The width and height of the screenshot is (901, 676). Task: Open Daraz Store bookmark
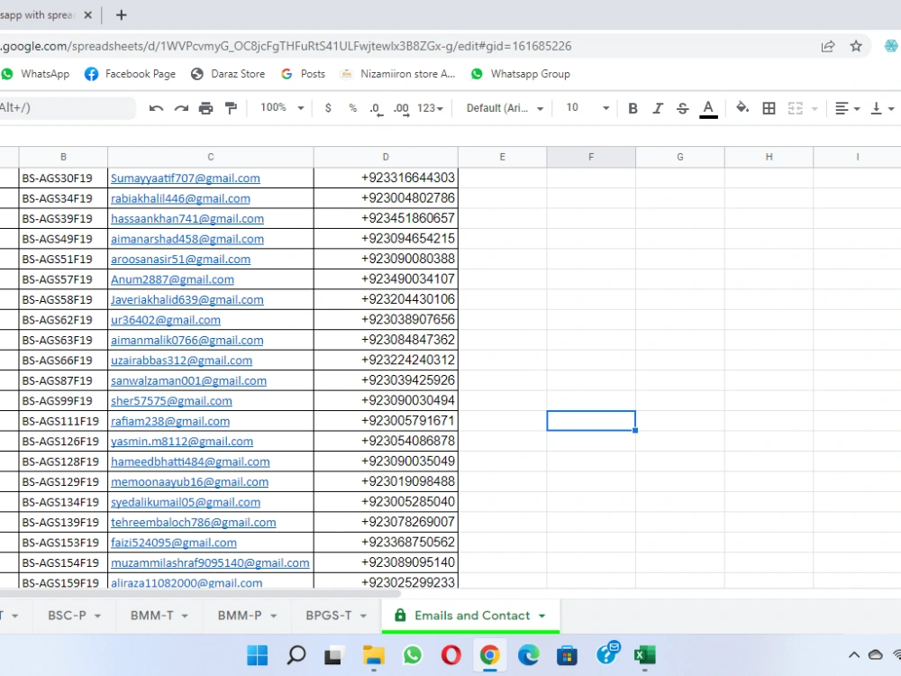tap(228, 74)
